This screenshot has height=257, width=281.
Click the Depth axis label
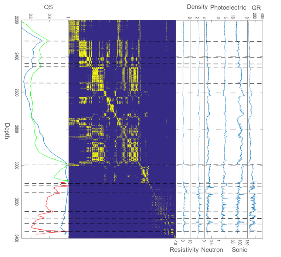pos(7,131)
